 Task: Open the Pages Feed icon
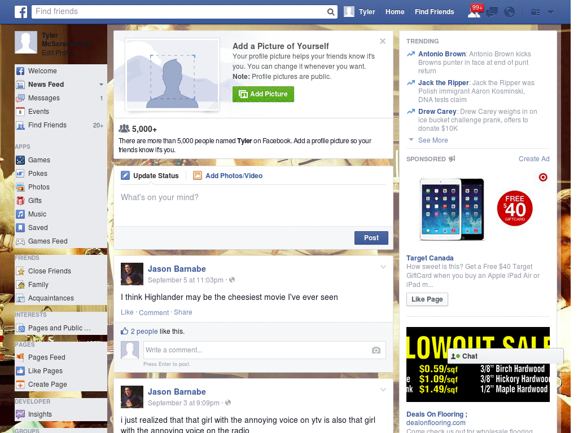point(20,357)
